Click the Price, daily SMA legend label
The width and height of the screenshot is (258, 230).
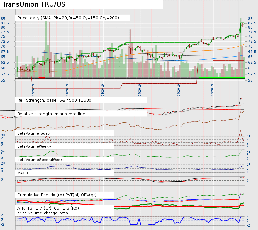[68, 18]
